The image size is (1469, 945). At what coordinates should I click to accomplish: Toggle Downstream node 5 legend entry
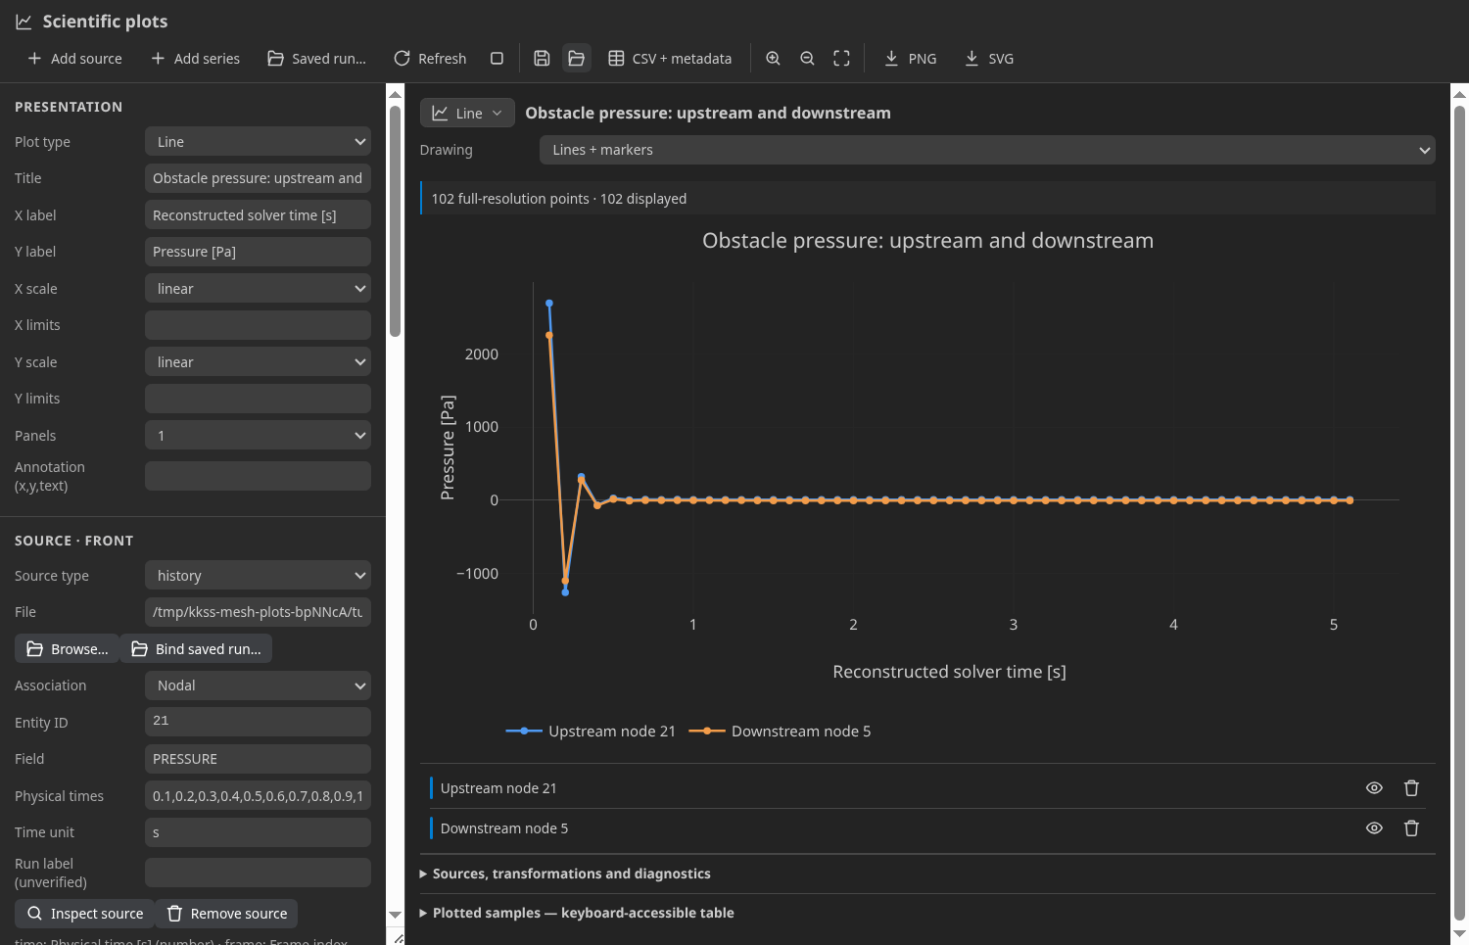click(780, 732)
